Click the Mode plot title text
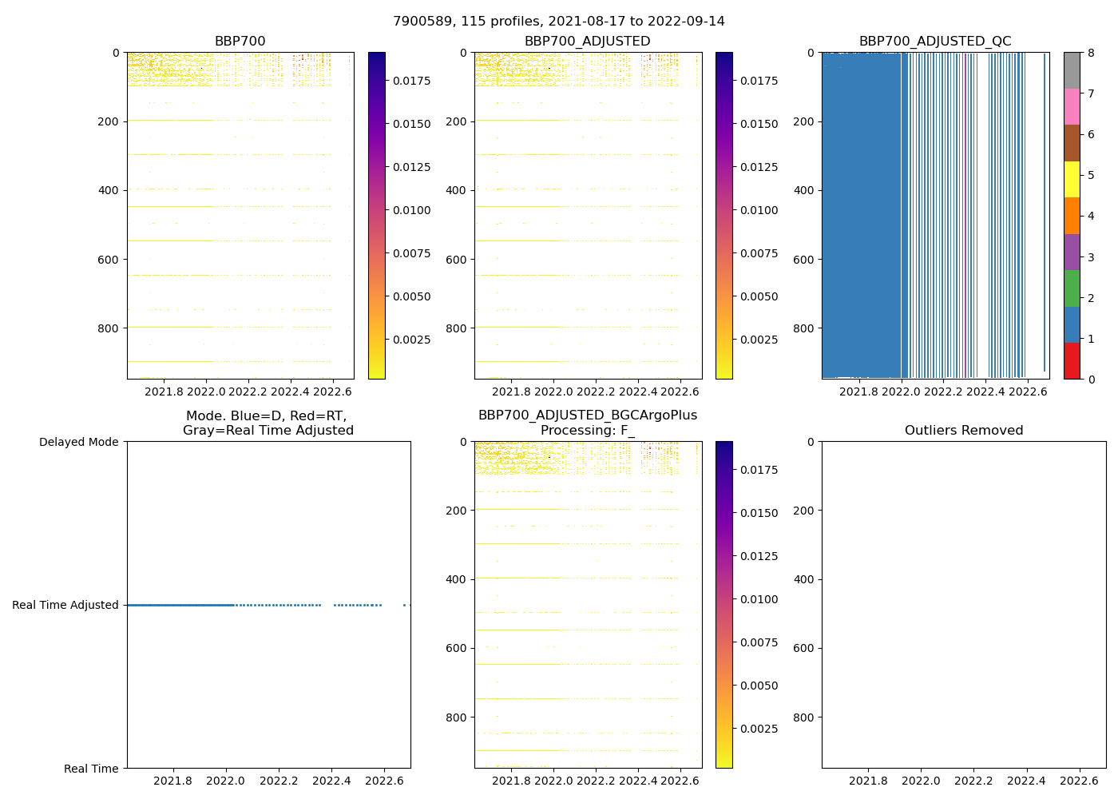 (268, 423)
